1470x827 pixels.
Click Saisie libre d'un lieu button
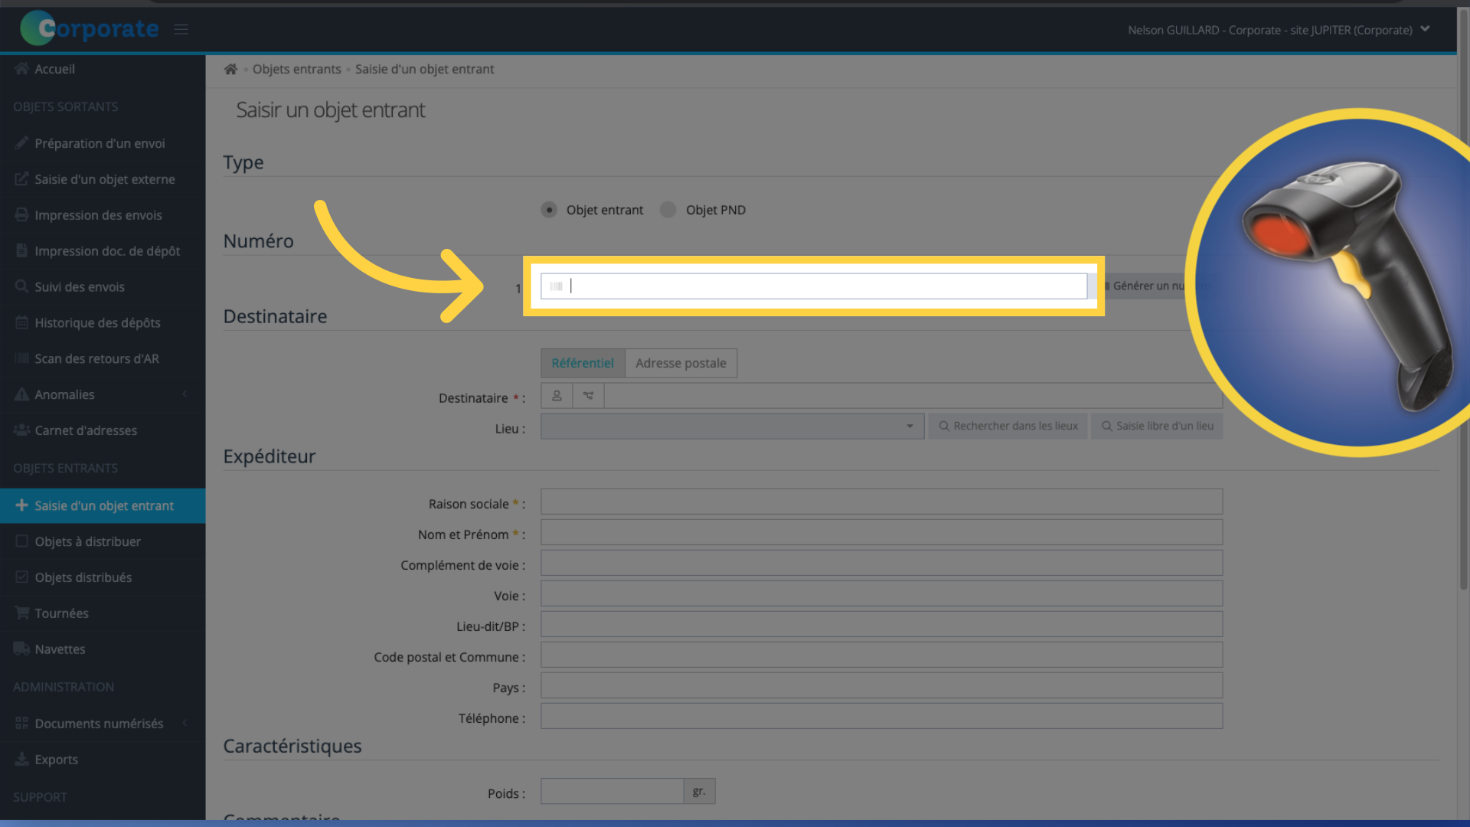1158,425
